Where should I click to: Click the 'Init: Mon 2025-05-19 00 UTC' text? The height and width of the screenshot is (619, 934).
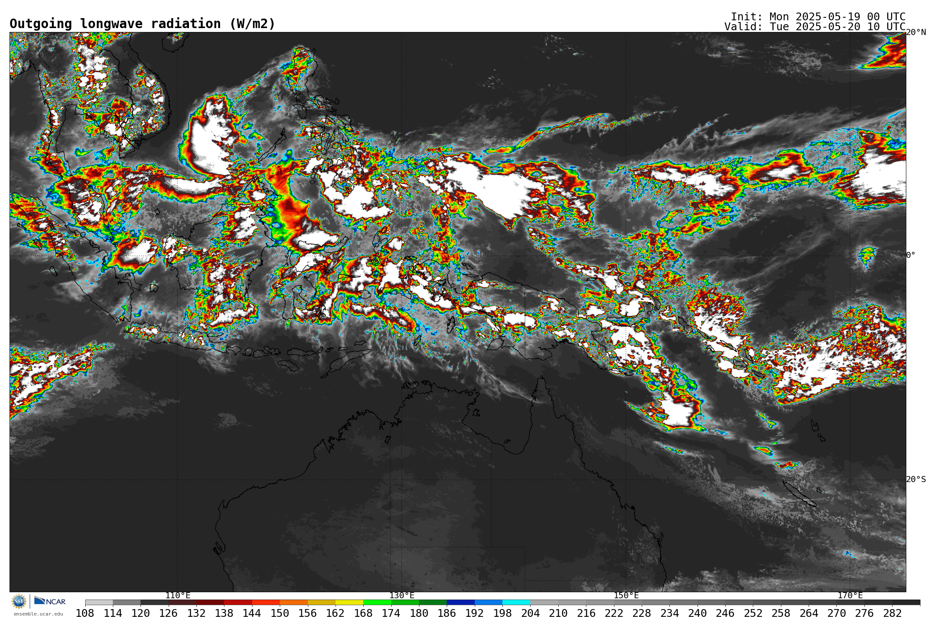point(818,17)
